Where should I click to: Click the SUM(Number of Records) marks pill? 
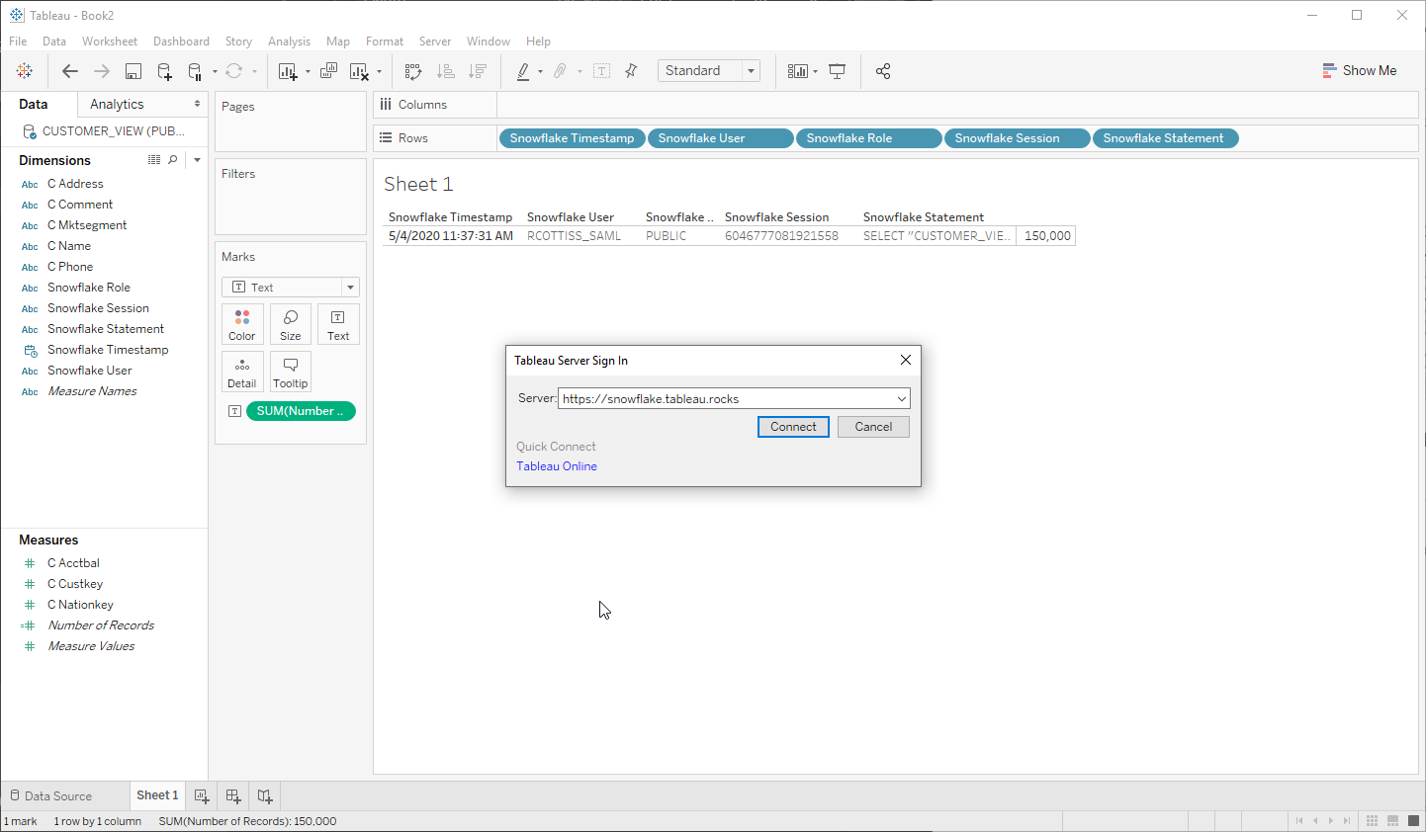(x=301, y=411)
